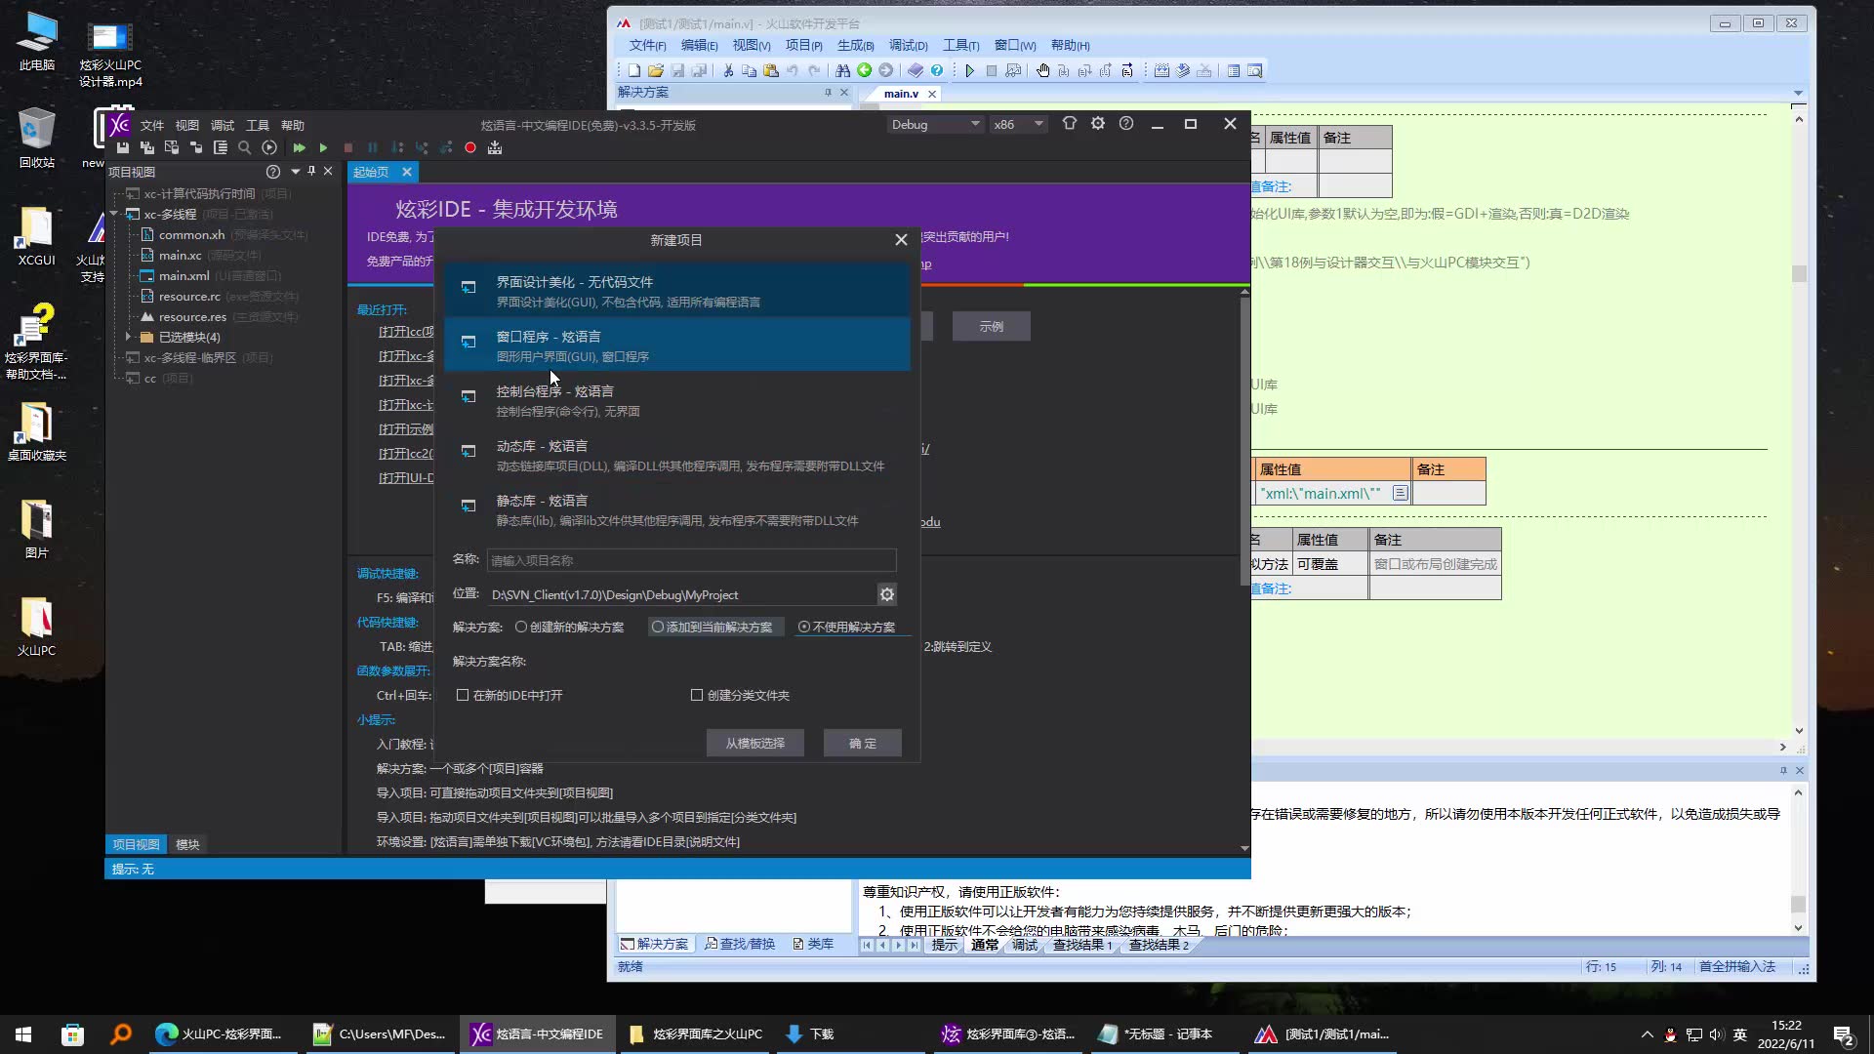Open 生成(B) menu in 火山 window

[x=855, y=45]
